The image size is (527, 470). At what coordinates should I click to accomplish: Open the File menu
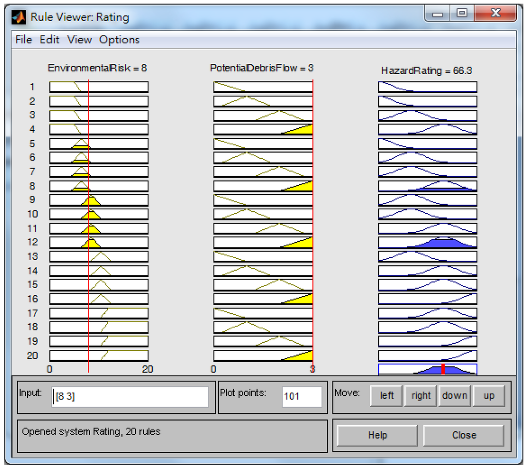[x=24, y=40]
